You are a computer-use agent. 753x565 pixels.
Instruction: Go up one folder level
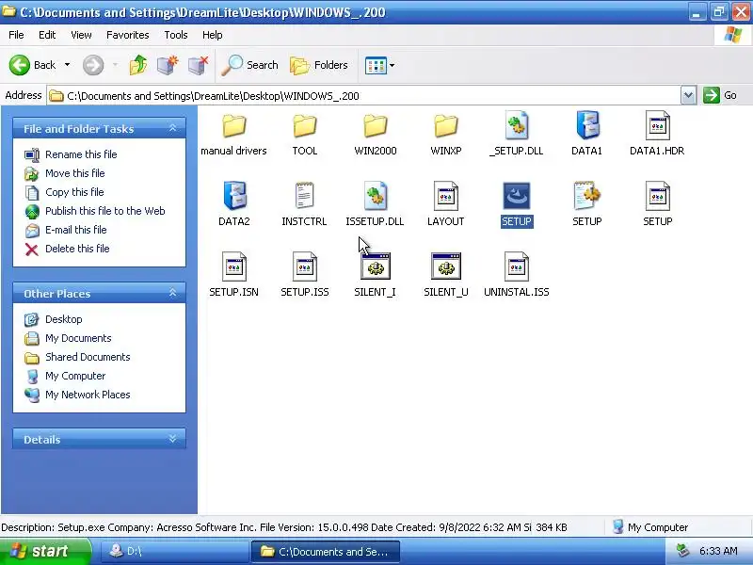pos(138,65)
